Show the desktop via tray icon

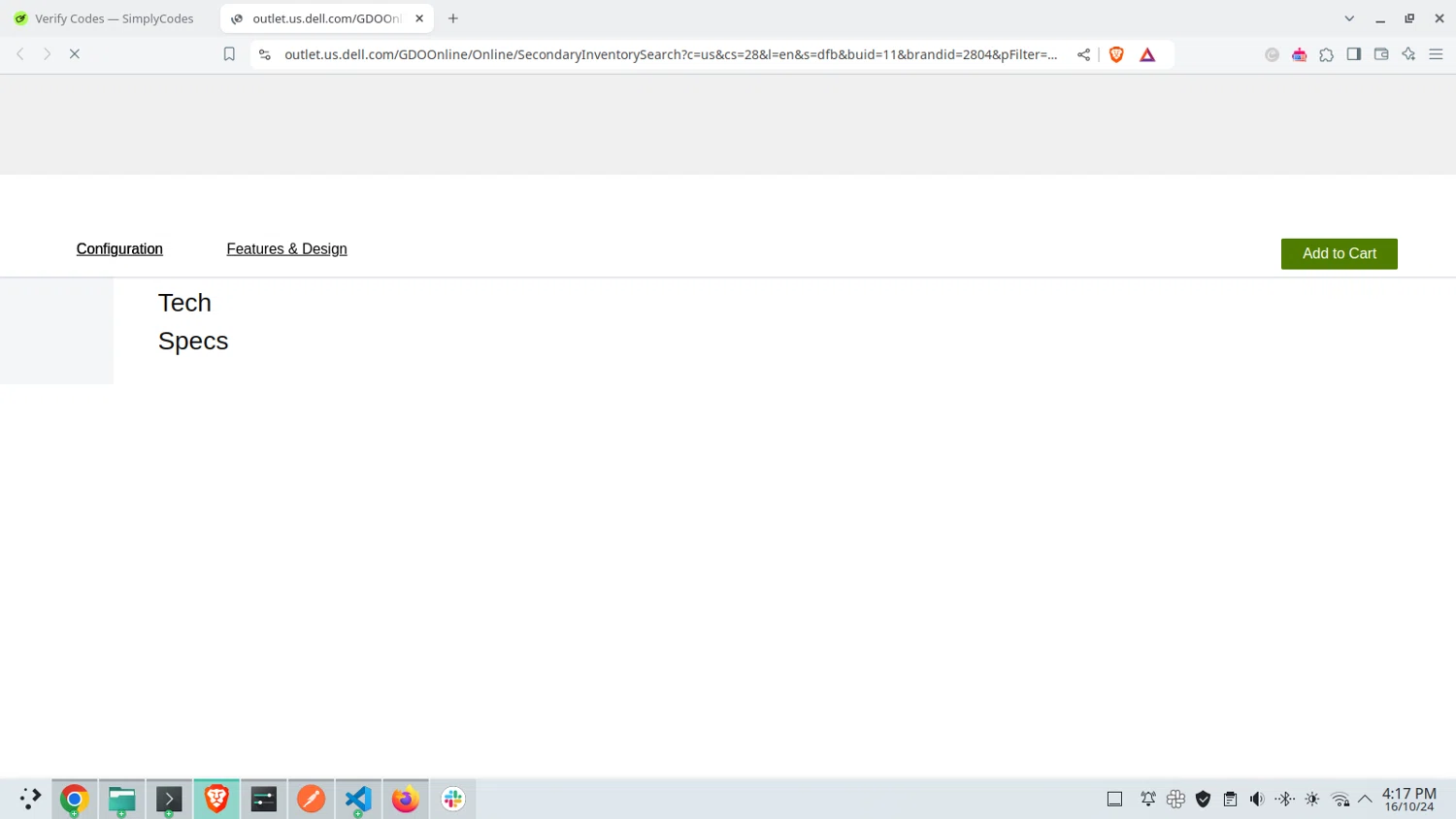(1114, 799)
